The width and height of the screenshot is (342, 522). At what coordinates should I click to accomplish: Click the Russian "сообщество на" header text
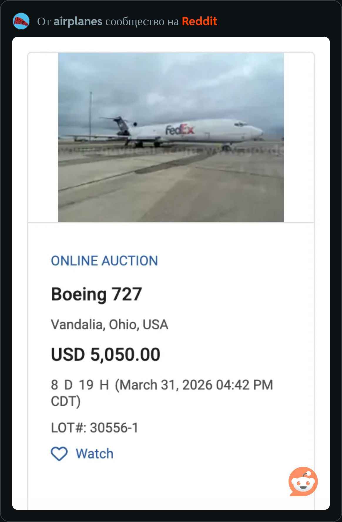142,21
